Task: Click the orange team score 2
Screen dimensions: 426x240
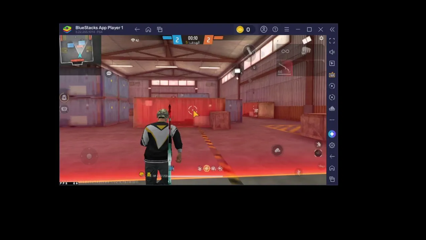Action: point(208,40)
